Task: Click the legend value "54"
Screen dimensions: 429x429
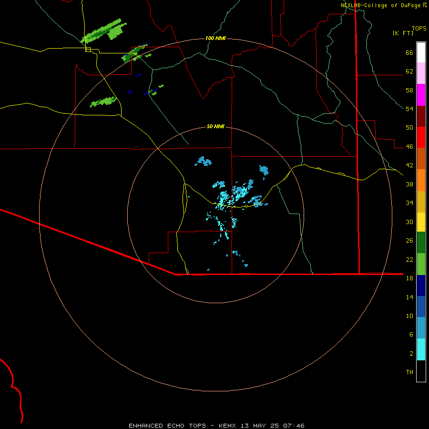Action: pos(409,109)
